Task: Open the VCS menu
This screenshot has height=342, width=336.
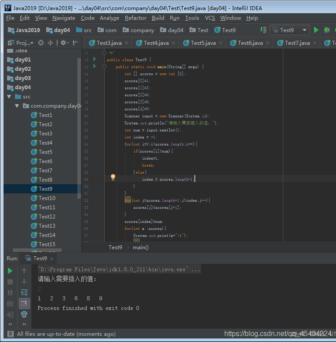Action: click(x=210, y=18)
